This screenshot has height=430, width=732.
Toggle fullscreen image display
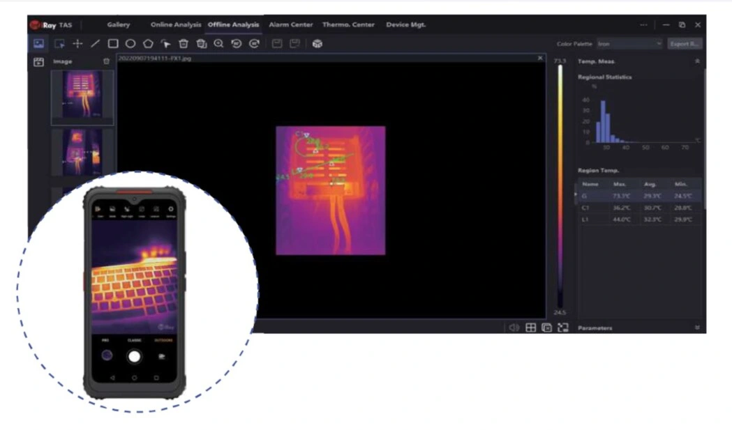(563, 328)
